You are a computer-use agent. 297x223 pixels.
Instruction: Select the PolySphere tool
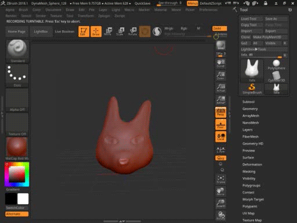click(x=276, y=65)
